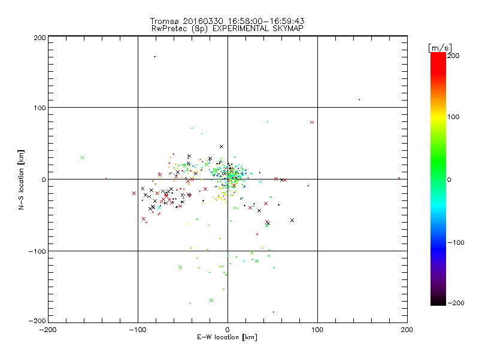Click the colorbar's '100' label
Viewport: 479px width, 359px height.
[453, 117]
